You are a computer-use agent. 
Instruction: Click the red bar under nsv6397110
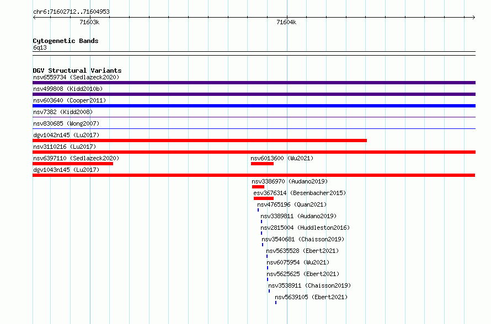[x=73, y=164]
